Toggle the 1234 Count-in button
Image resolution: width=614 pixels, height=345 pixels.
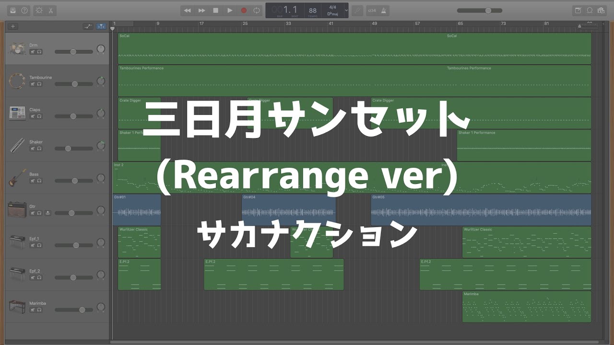(372, 10)
